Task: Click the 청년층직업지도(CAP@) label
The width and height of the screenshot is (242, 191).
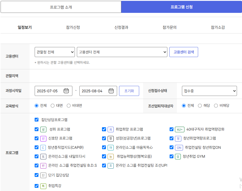Action: tap(66, 147)
